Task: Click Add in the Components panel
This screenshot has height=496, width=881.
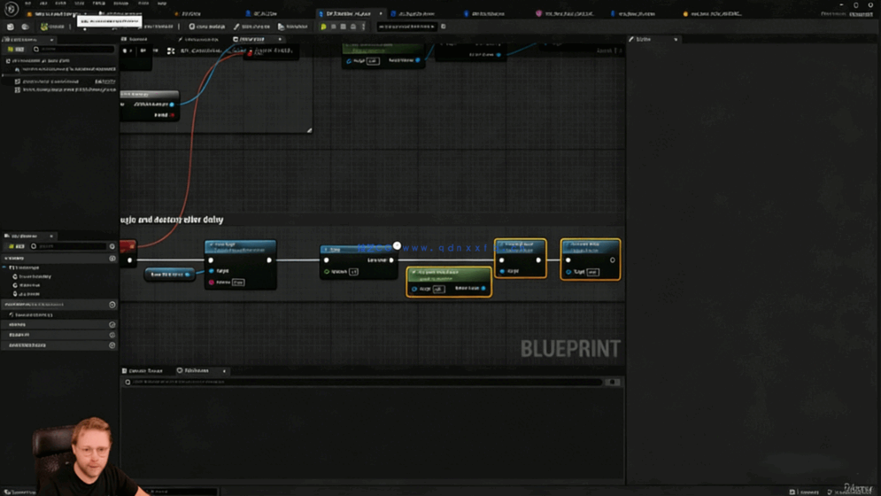Action: pyautogui.click(x=16, y=50)
